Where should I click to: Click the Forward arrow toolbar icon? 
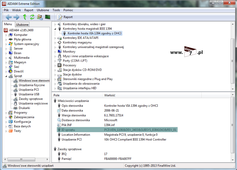(x=16, y=17)
